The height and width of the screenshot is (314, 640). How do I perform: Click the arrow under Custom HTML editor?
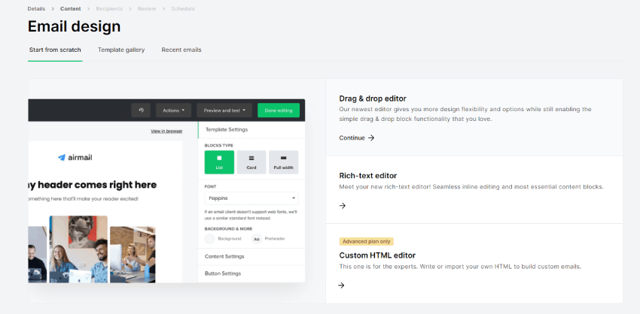pos(342,285)
